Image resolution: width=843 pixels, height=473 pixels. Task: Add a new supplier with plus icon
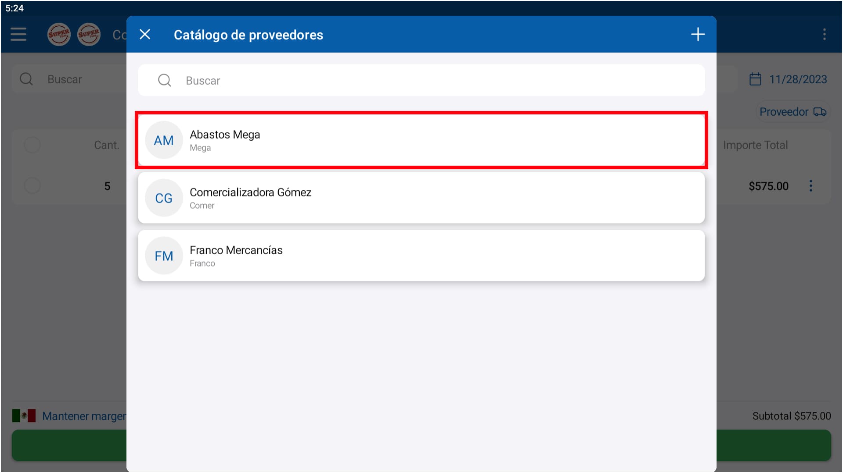tap(698, 34)
